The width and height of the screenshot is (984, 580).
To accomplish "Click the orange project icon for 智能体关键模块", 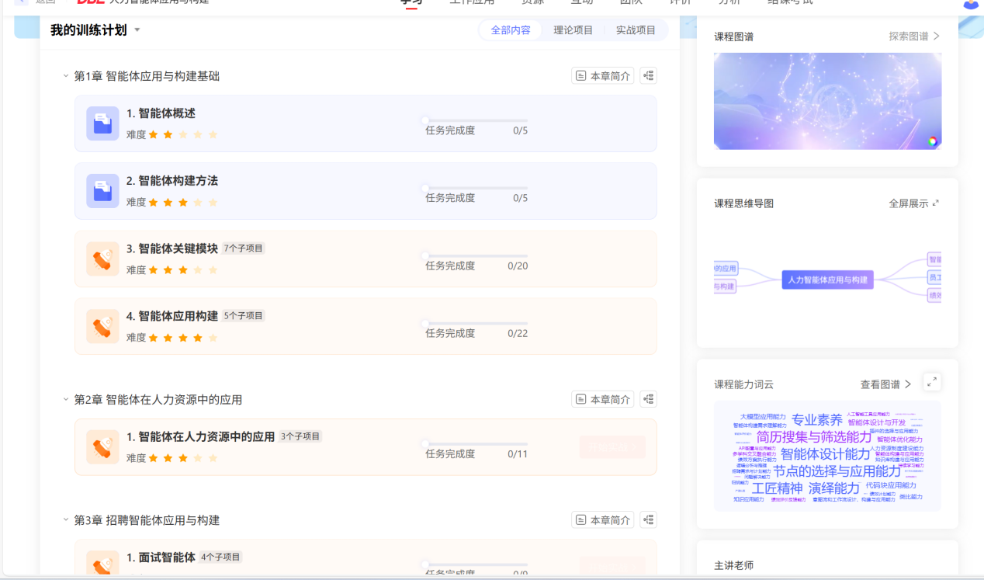I will [x=102, y=259].
